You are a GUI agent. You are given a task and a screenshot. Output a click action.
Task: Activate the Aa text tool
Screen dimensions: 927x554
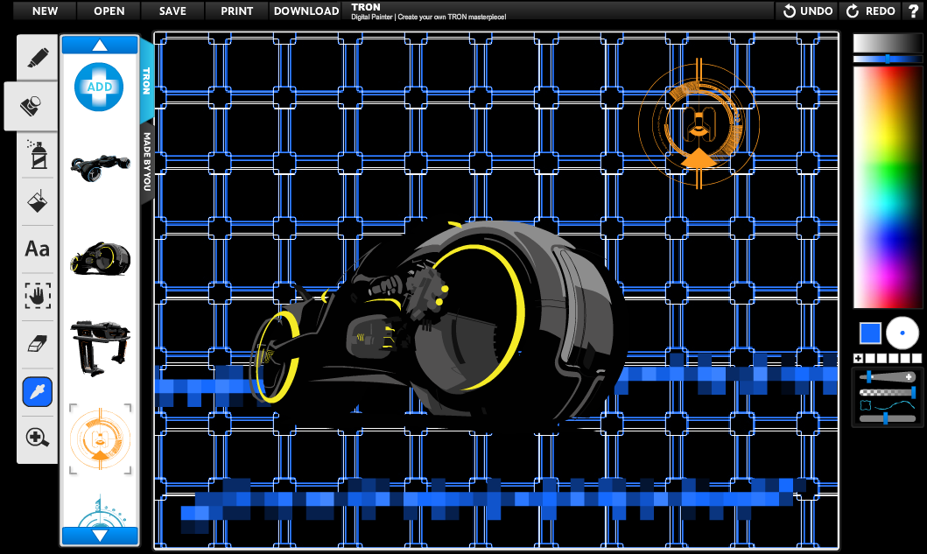[37, 249]
